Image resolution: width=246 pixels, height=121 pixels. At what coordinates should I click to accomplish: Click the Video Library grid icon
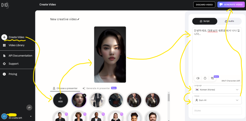coord(4,45)
